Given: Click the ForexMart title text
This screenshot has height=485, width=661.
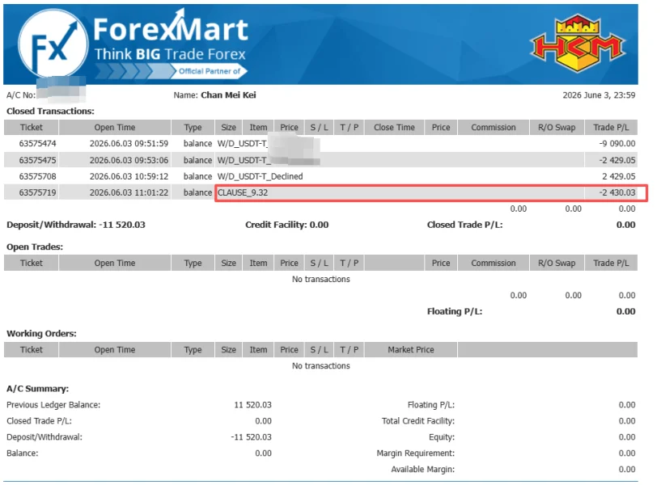Looking at the screenshot, I should [x=171, y=28].
